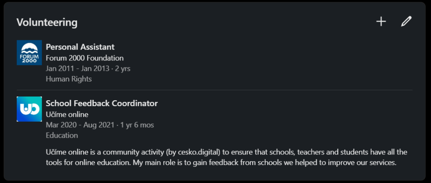The image size is (431, 183).
Task: Click the '1 yr 6 mos' duration text
Action: (x=137, y=125)
